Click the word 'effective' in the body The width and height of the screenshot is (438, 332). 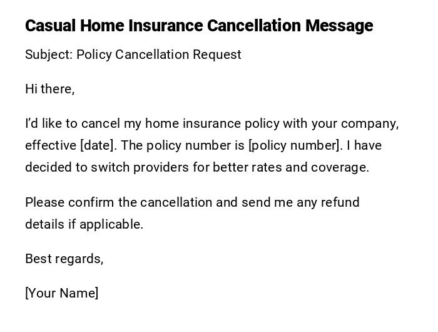(51, 145)
